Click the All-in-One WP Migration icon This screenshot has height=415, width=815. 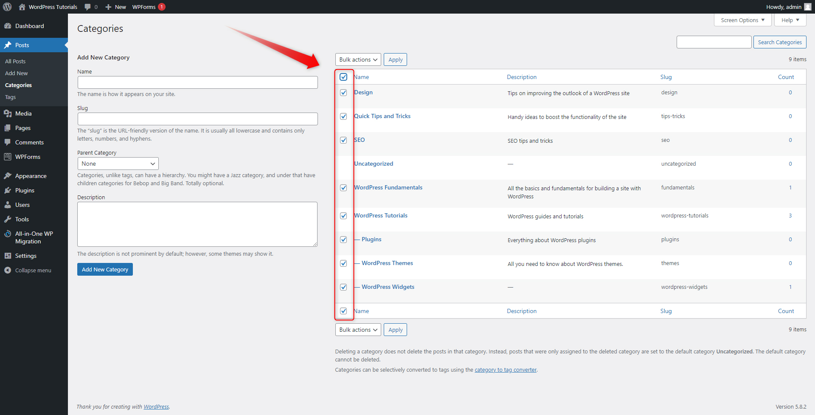(8, 234)
